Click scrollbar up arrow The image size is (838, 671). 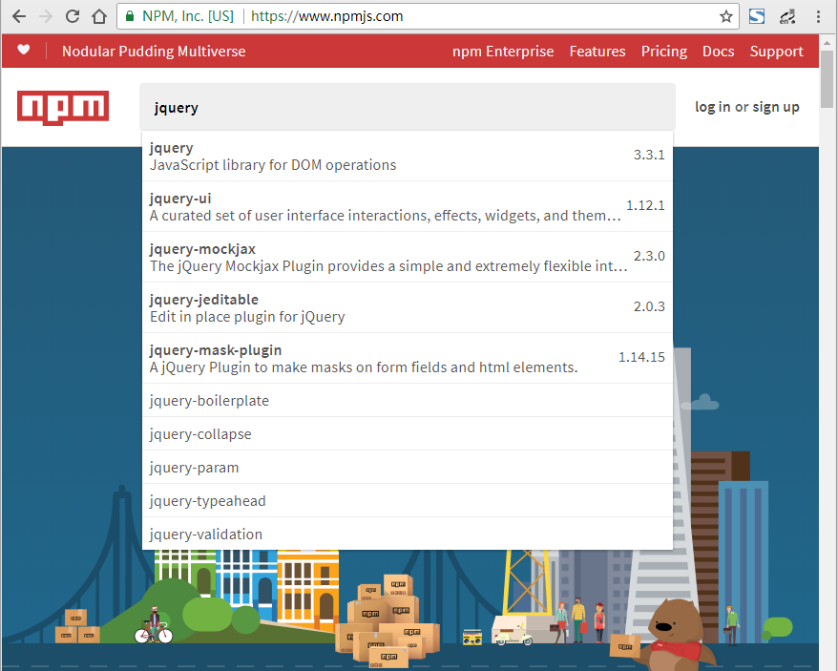click(x=828, y=41)
